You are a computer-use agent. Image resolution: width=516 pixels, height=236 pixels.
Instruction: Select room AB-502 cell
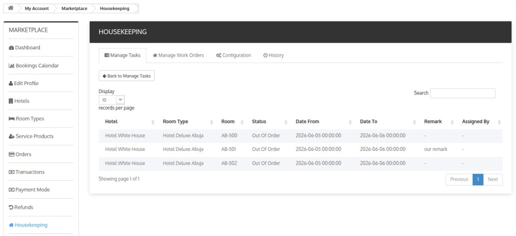229,164
